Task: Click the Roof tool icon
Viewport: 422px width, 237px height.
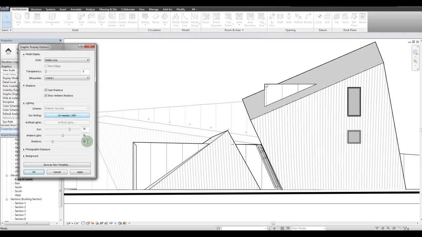Action: pyautogui.click(x=81, y=18)
